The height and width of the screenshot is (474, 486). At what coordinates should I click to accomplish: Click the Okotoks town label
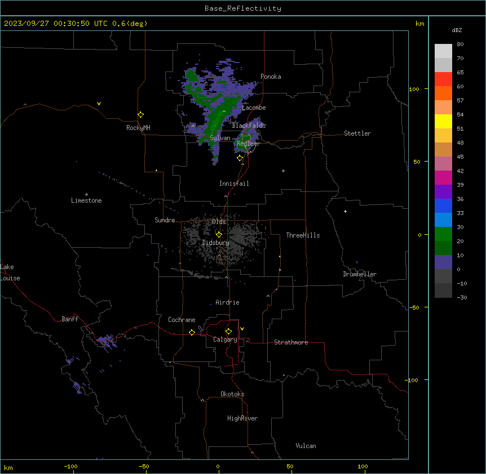(x=232, y=394)
